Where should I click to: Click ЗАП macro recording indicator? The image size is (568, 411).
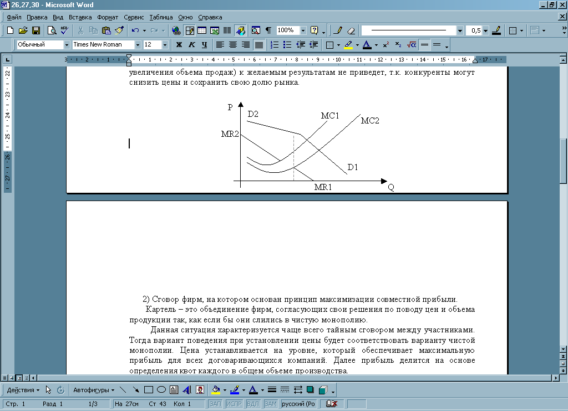point(215,404)
